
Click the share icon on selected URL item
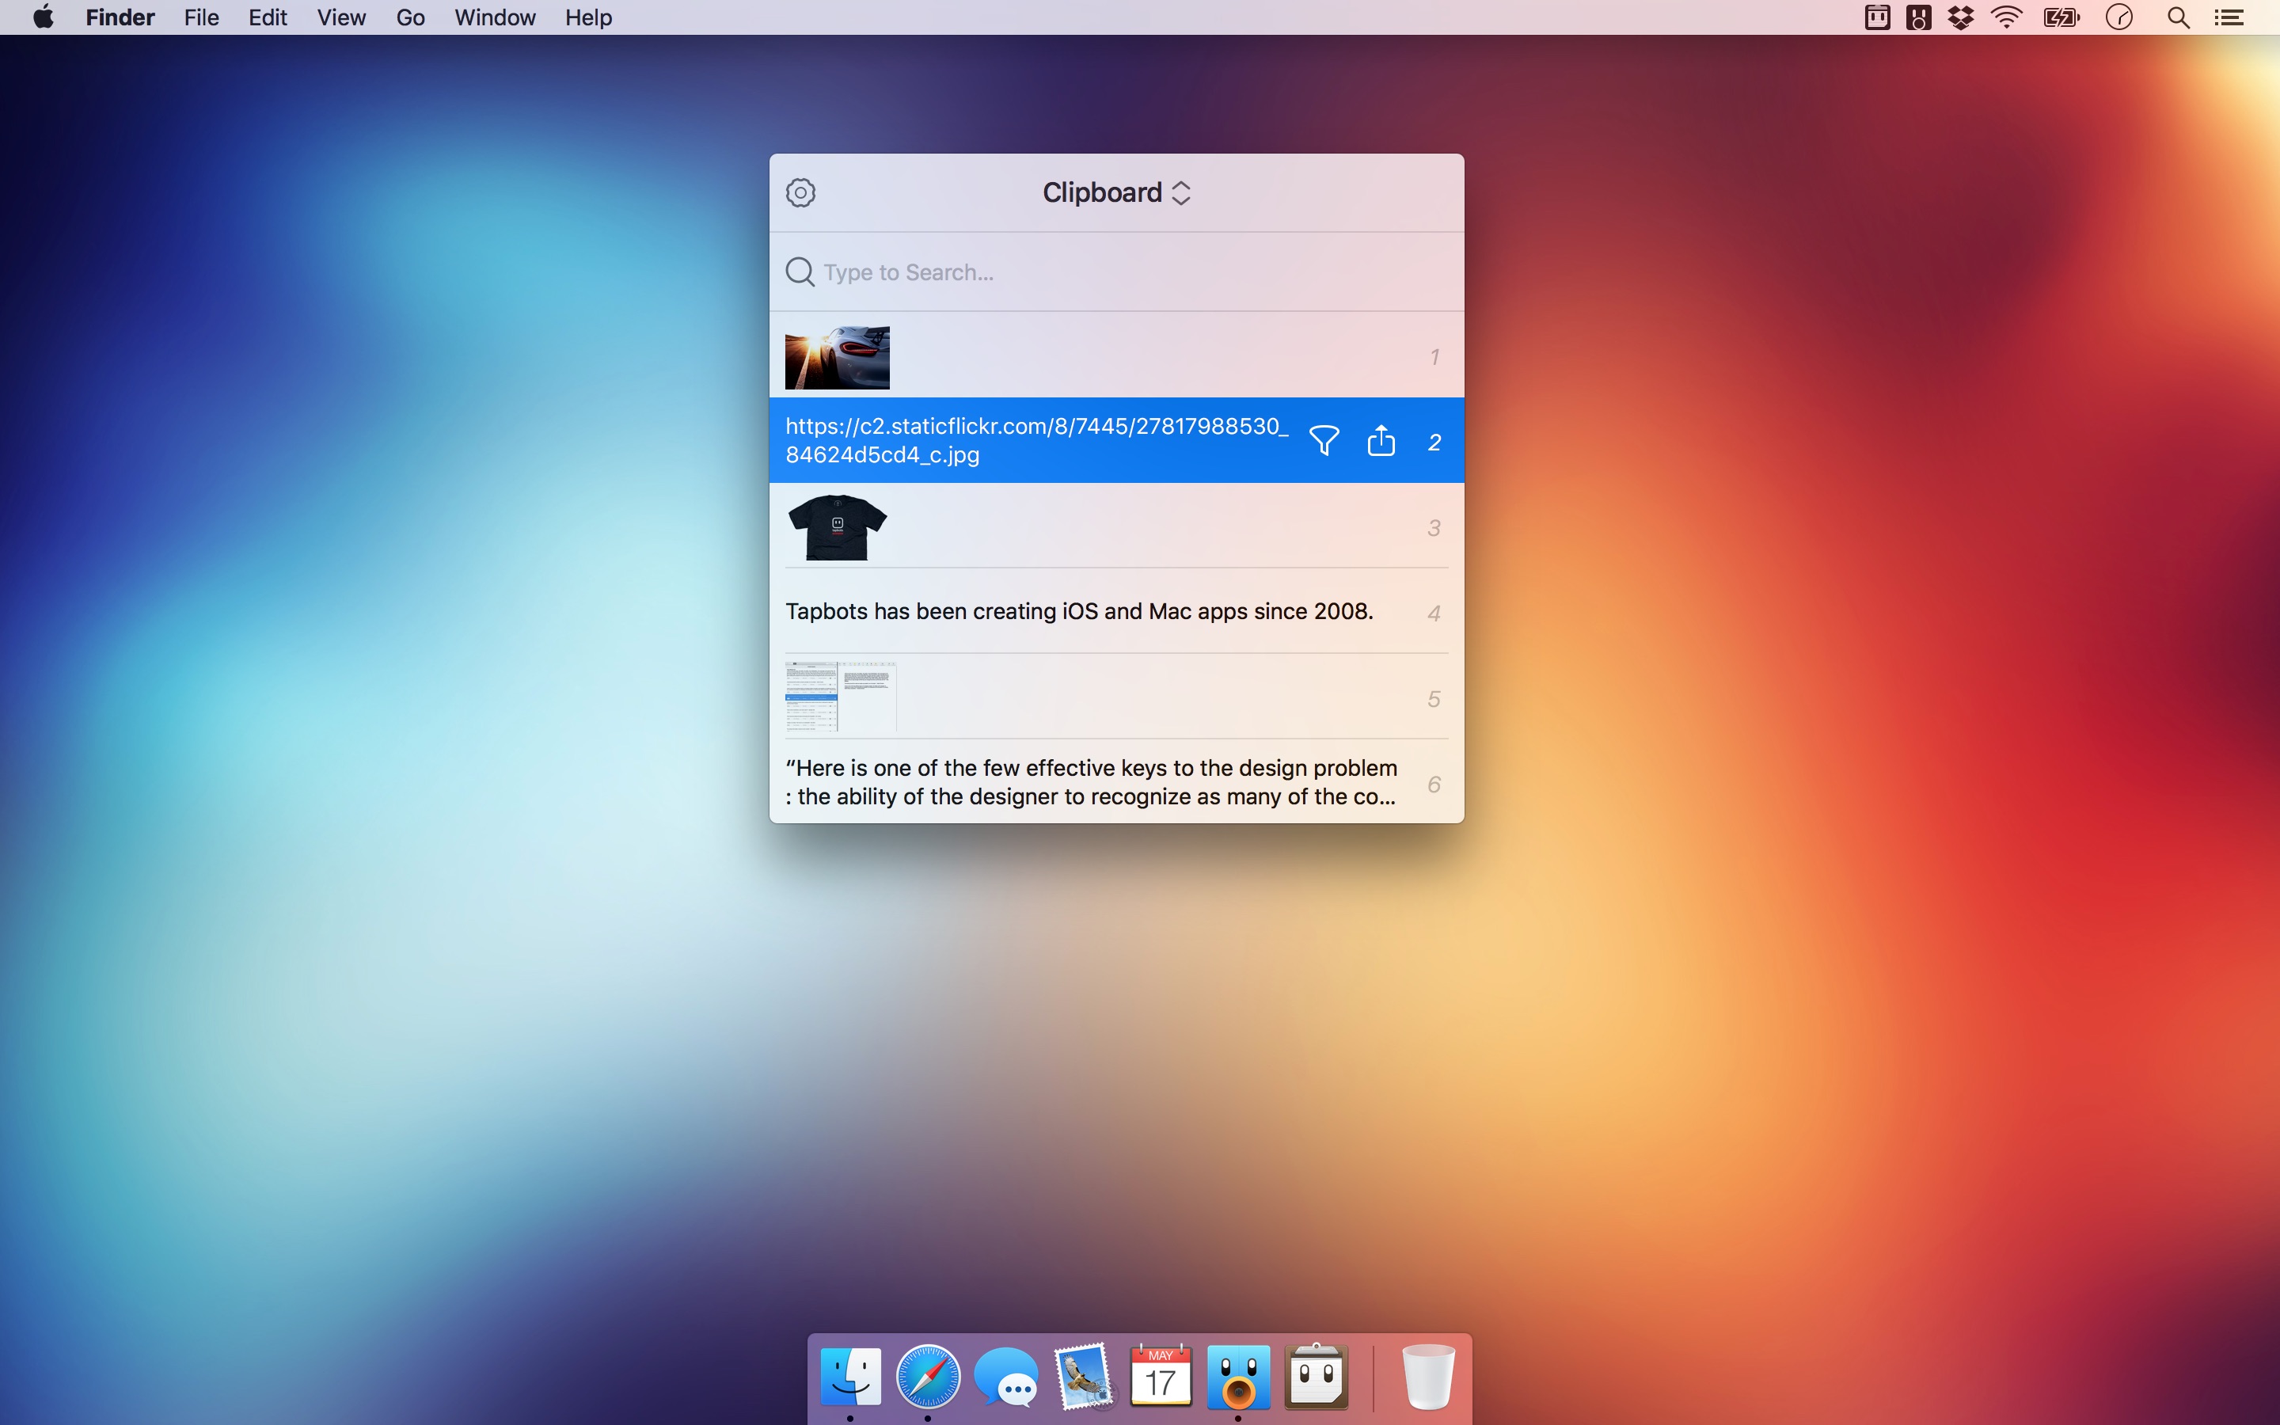[x=1381, y=440]
